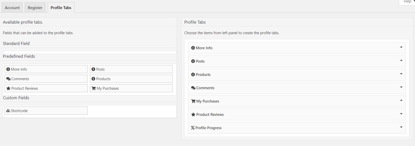Click star icon in Product Reviews profile tab row
Image resolution: width=415 pixels, height=146 pixels.
pyautogui.click(x=193, y=114)
